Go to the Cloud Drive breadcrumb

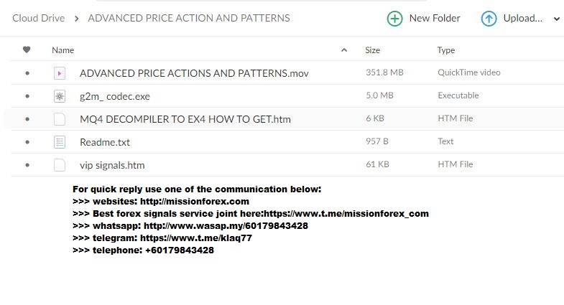tap(39, 18)
